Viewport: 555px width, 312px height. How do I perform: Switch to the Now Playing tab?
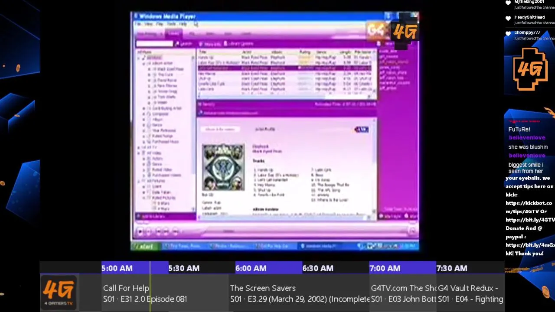[147, 33]
